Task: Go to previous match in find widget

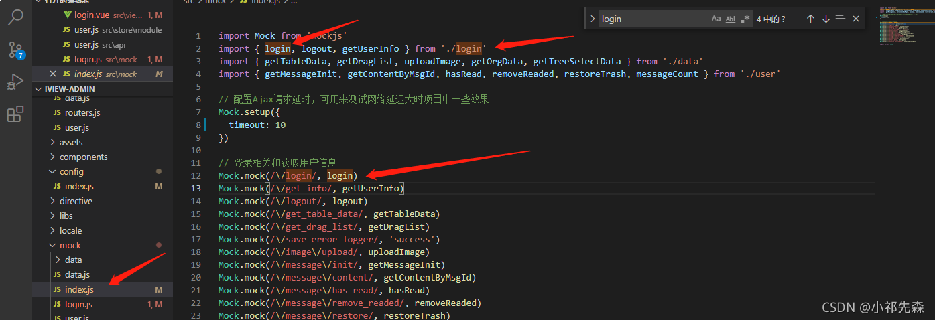Action: coord(810,19)
